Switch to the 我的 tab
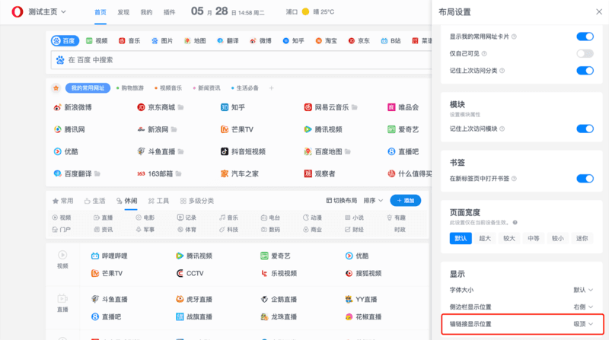The width and height of the screenshot is (609, 340). point(146,12)
